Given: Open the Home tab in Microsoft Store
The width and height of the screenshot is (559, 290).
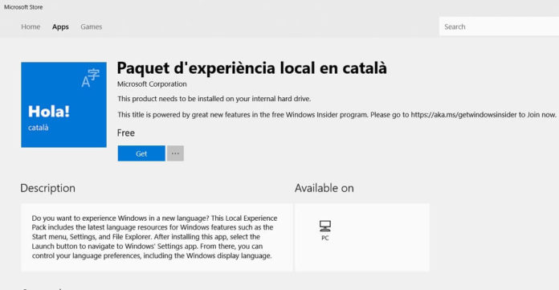Looking at the screenshot, I should pyautogui.click(x=31, y=27).
